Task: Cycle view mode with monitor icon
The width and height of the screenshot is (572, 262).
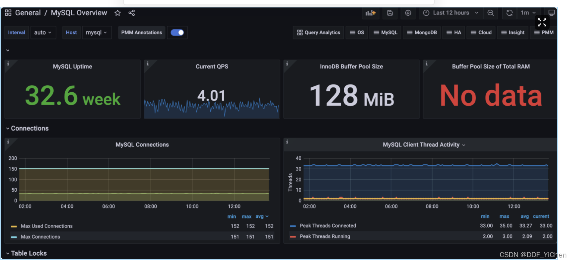Action: coord(551,13)
